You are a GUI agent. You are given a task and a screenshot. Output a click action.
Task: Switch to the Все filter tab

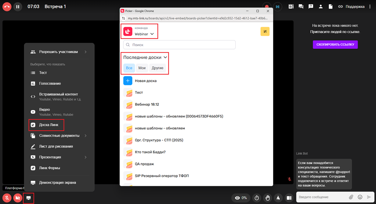pos(129,68)
